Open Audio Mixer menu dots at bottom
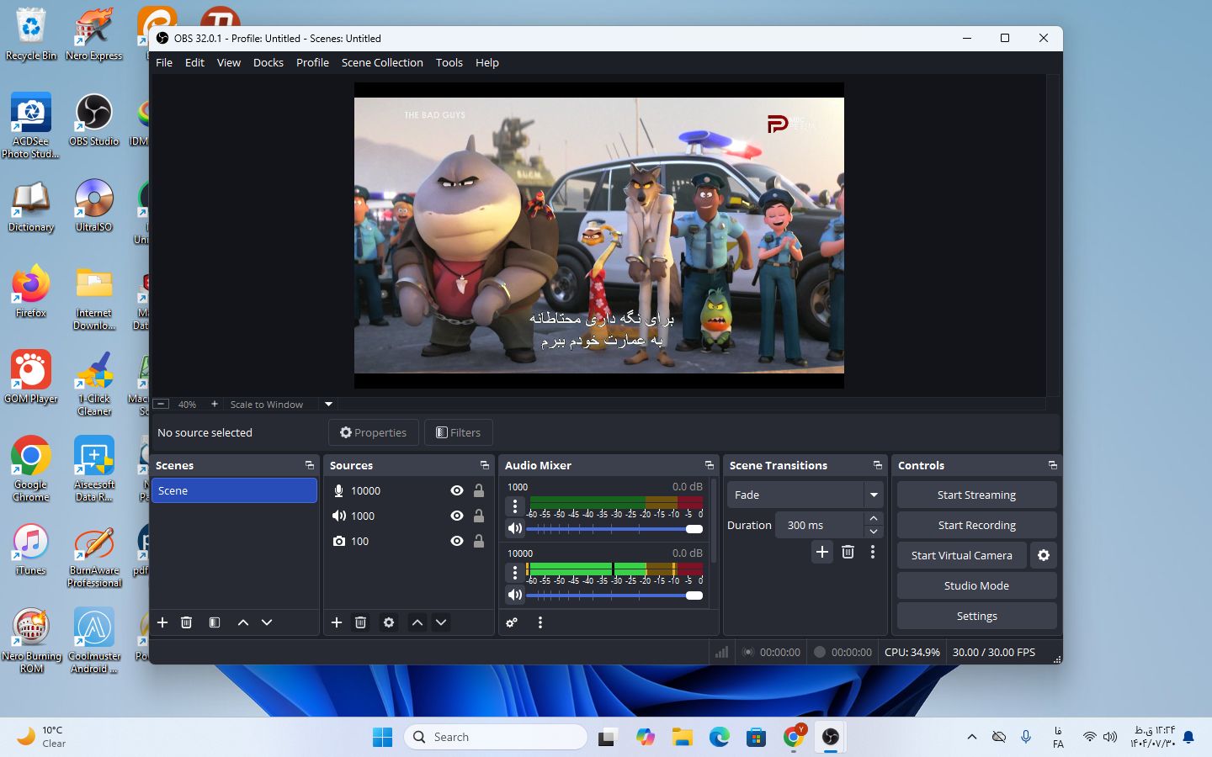The height and width of the screenshot is (757, 1212). click(x=540, y=622)
